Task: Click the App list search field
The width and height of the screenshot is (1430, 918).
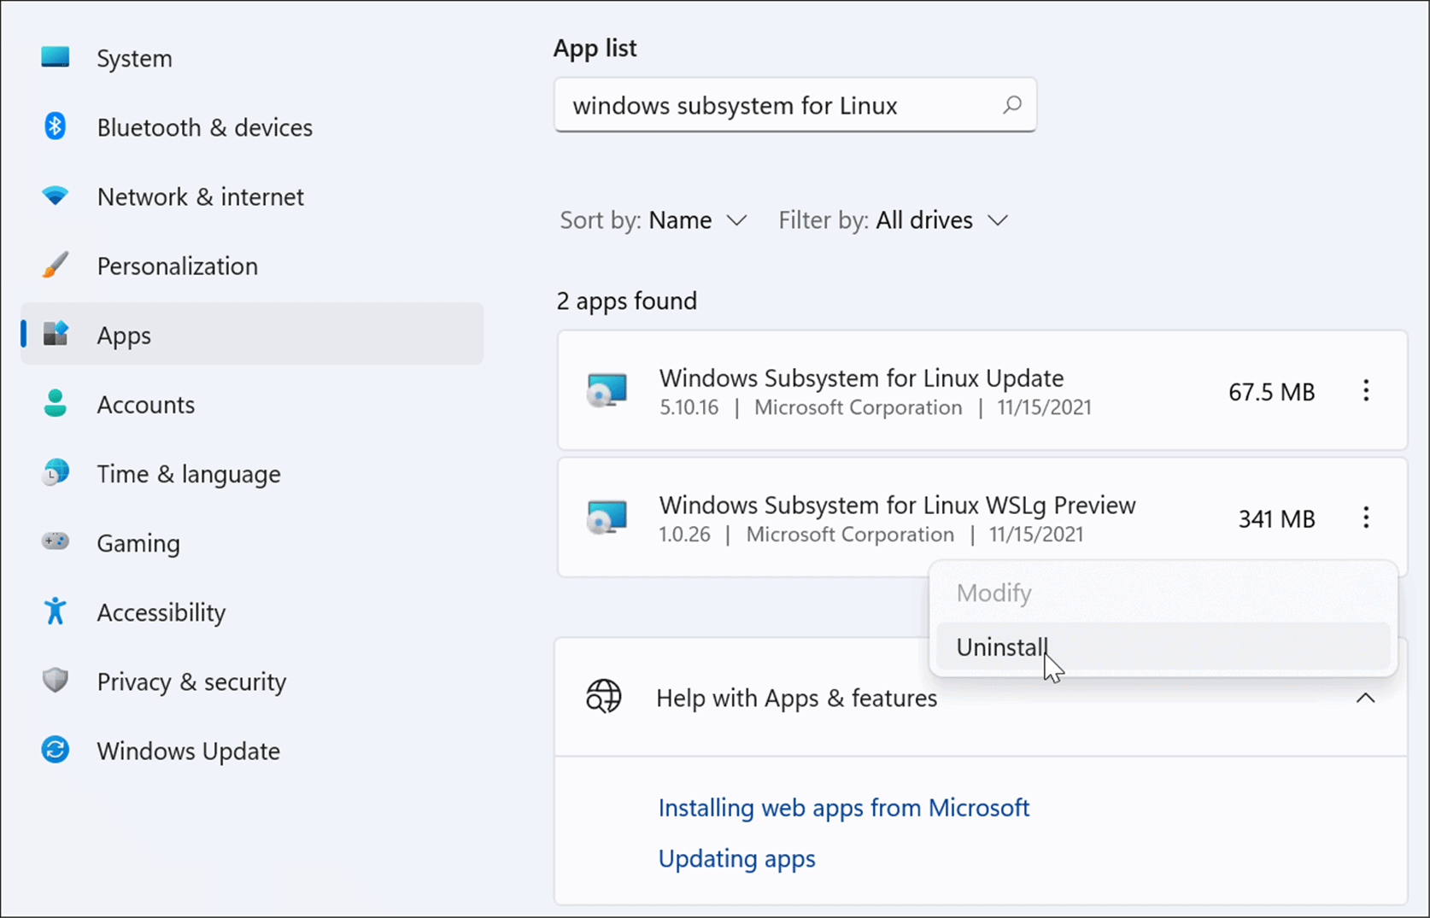Action: click(x=795, y=105)
